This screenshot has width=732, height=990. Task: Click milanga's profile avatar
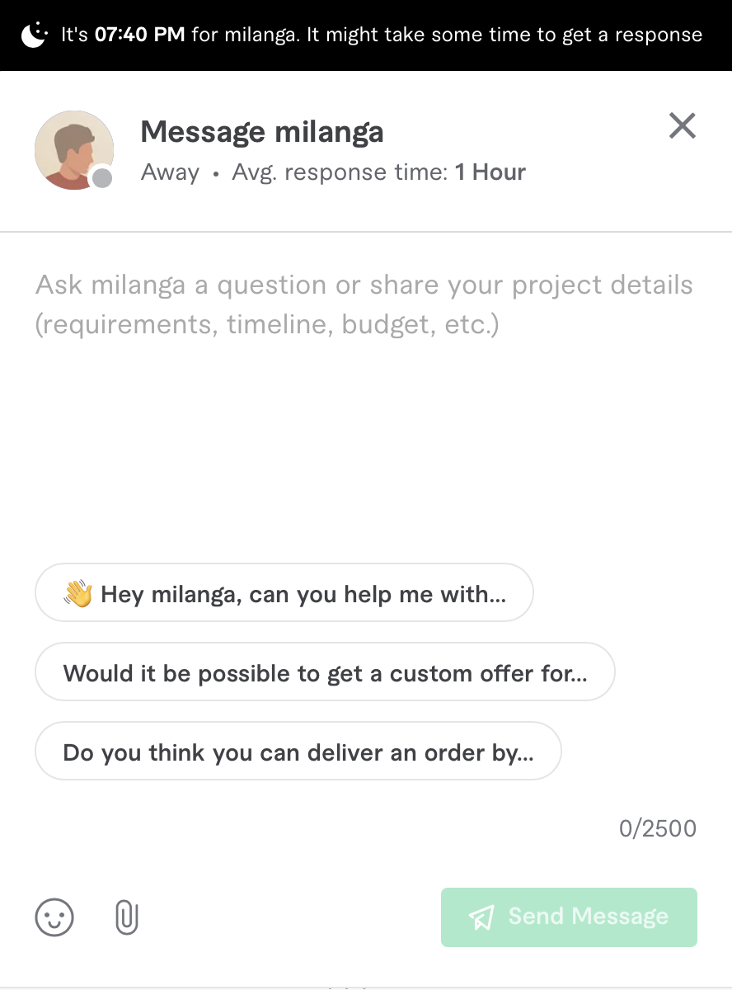coord(73,149)
